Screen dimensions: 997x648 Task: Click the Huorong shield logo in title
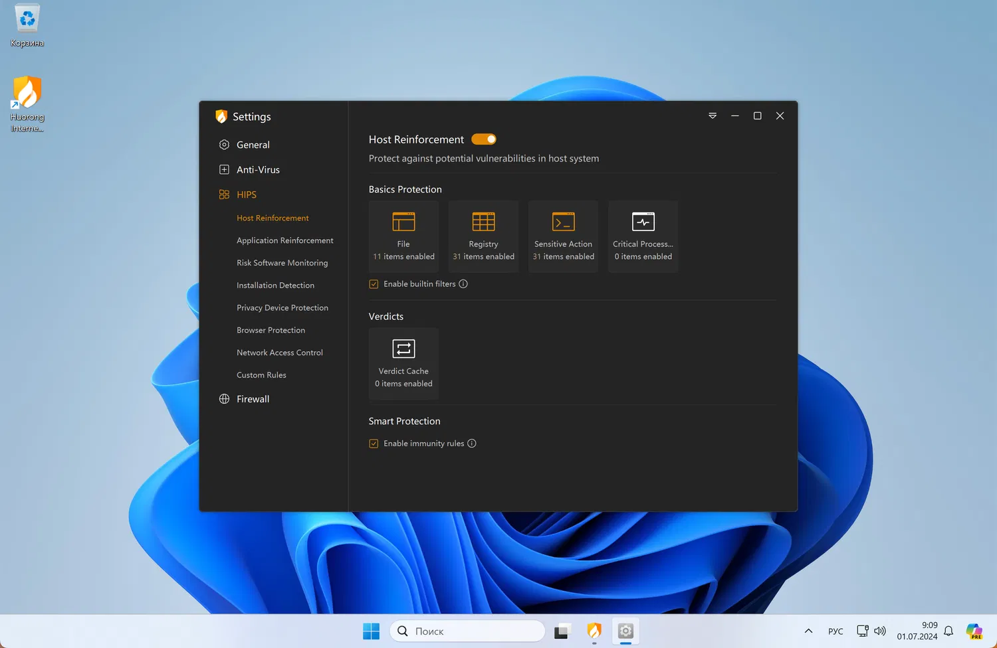point(221,116)
